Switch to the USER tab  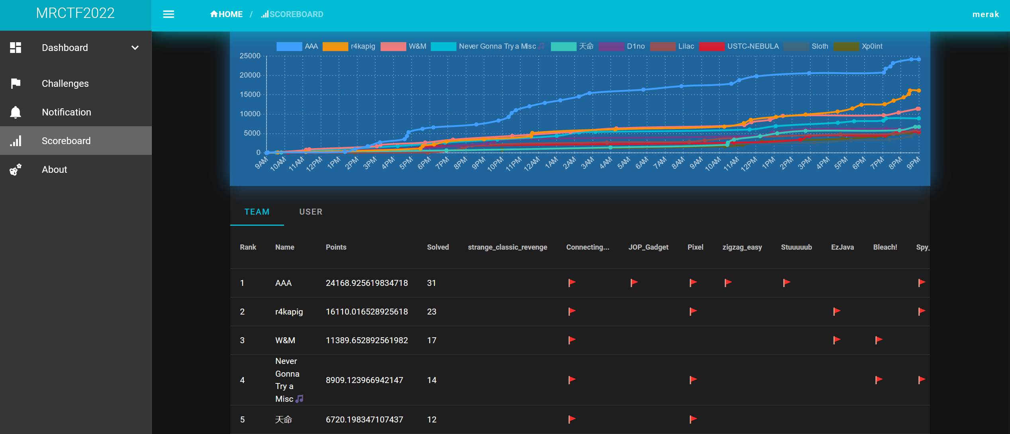pyautogui.click(x=311, y=212)
